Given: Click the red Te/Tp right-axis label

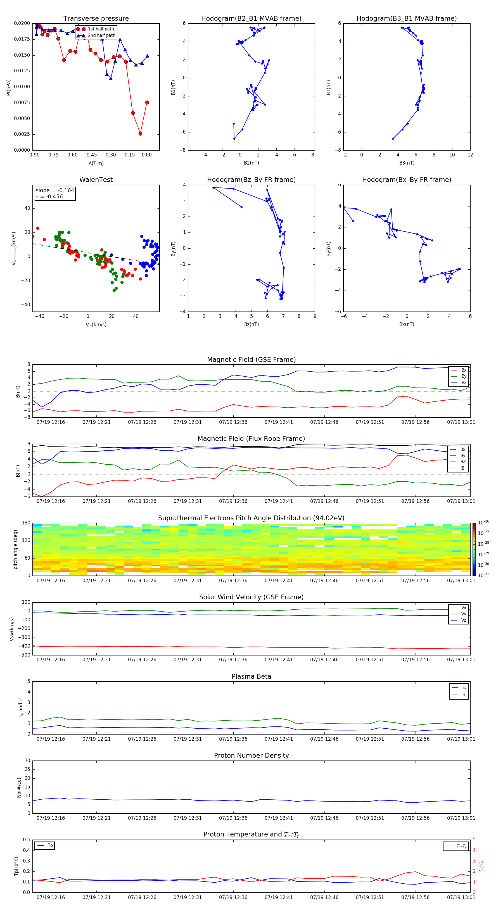Looking at the screenshot, I should (x=481, y=866).
